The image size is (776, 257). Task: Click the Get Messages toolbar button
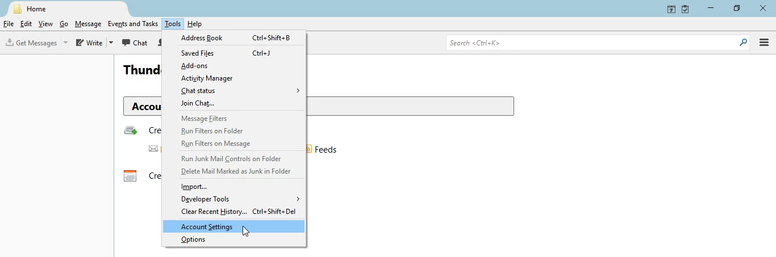[x=31, y=43]
